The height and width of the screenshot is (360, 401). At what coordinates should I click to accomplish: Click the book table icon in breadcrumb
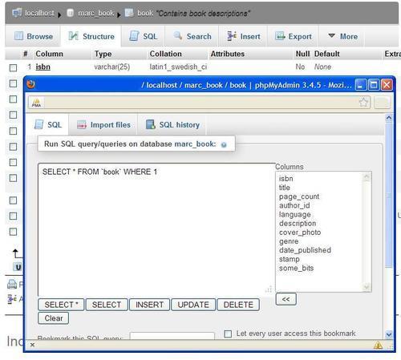tap(129, 13)
